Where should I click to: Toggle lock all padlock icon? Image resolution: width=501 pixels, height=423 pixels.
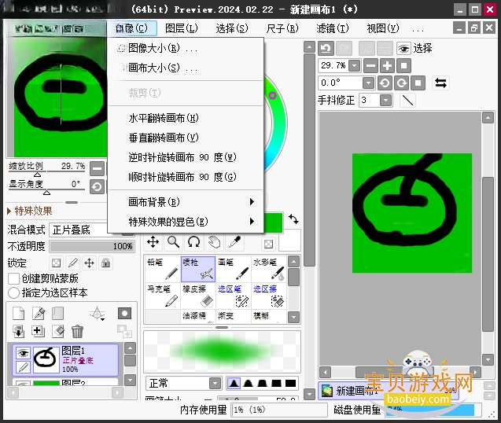pyautogui.click(x=105, y=263)
